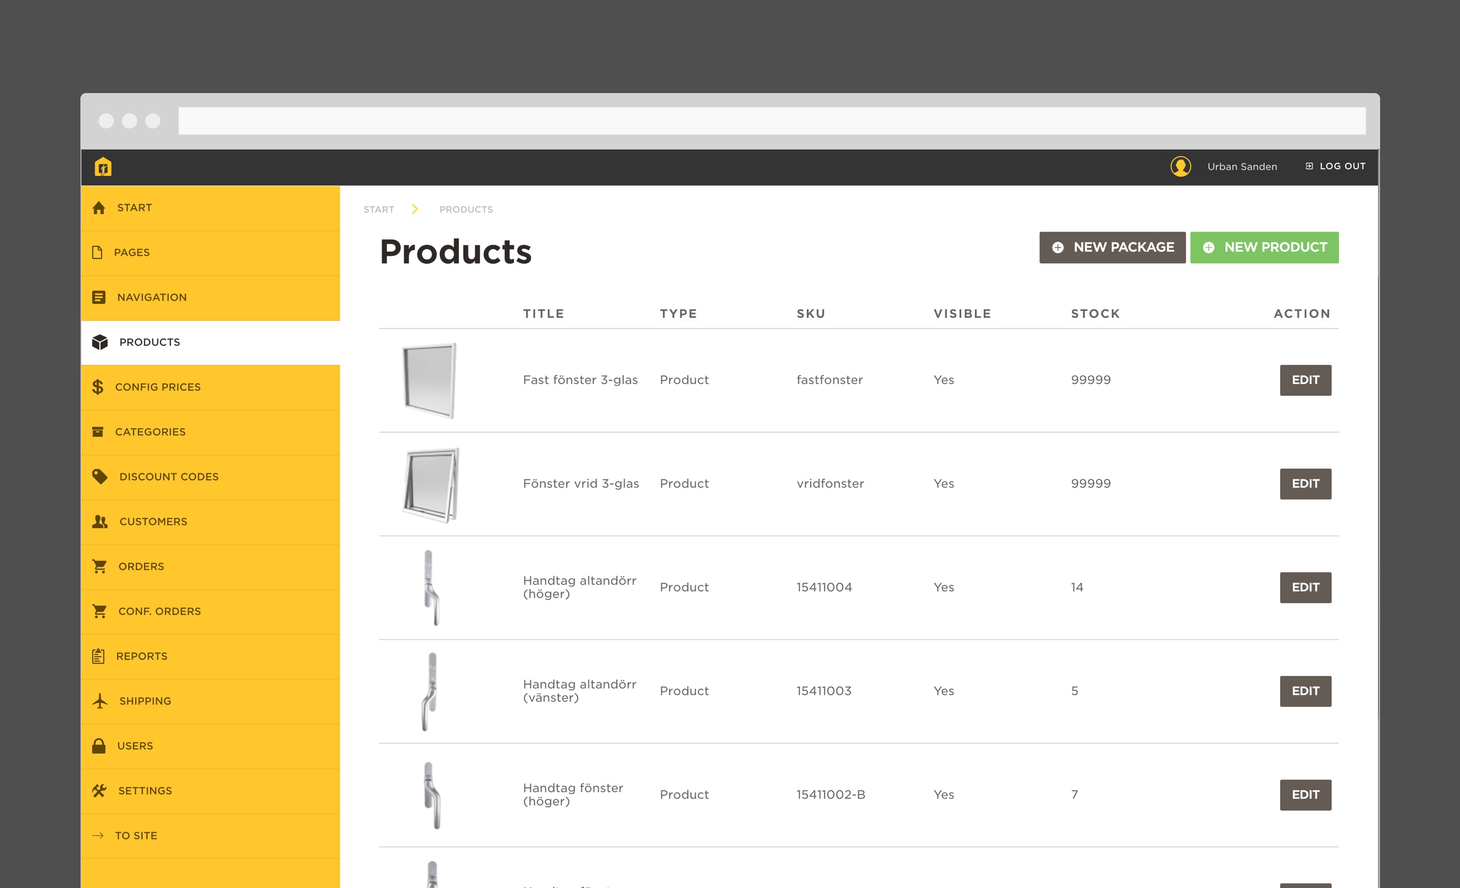Click the tools icon next to Settings
The width and height of the screenshot is (1460, 888).
pyautogui.click(x=99, y=791)
